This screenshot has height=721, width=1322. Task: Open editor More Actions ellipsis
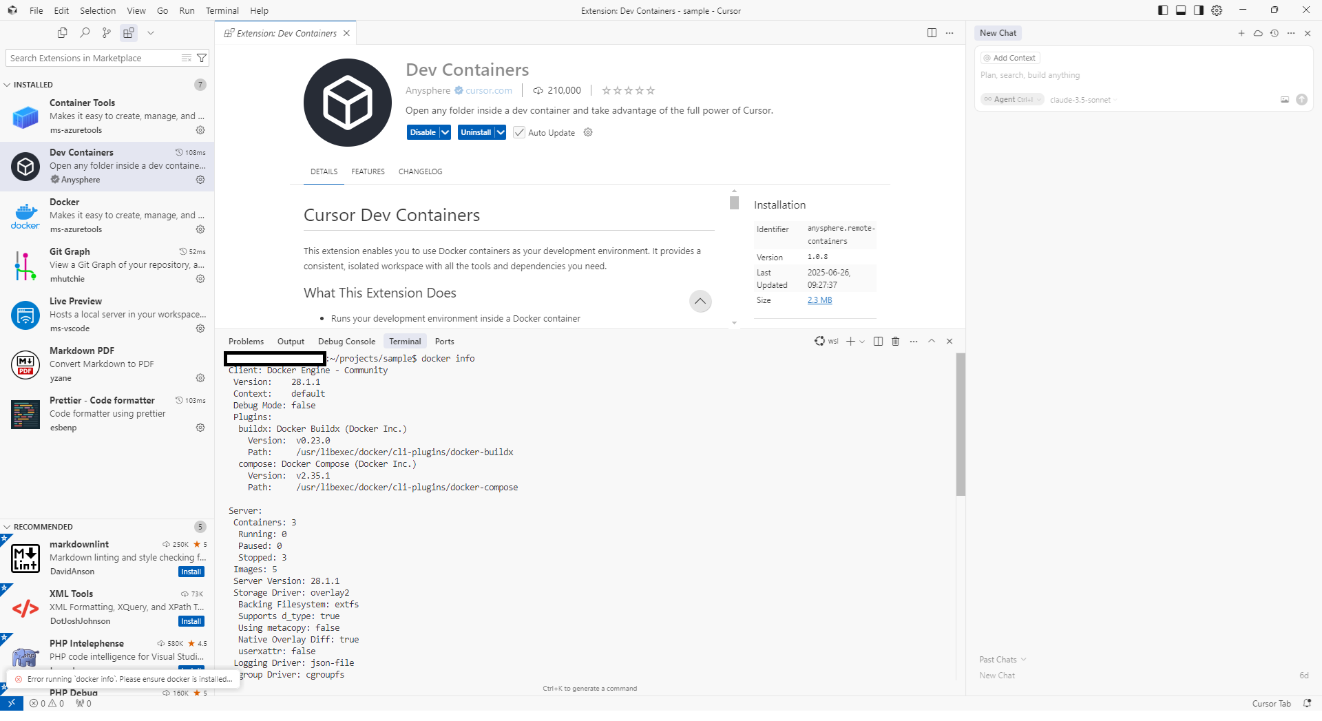[x=949, y=33]
